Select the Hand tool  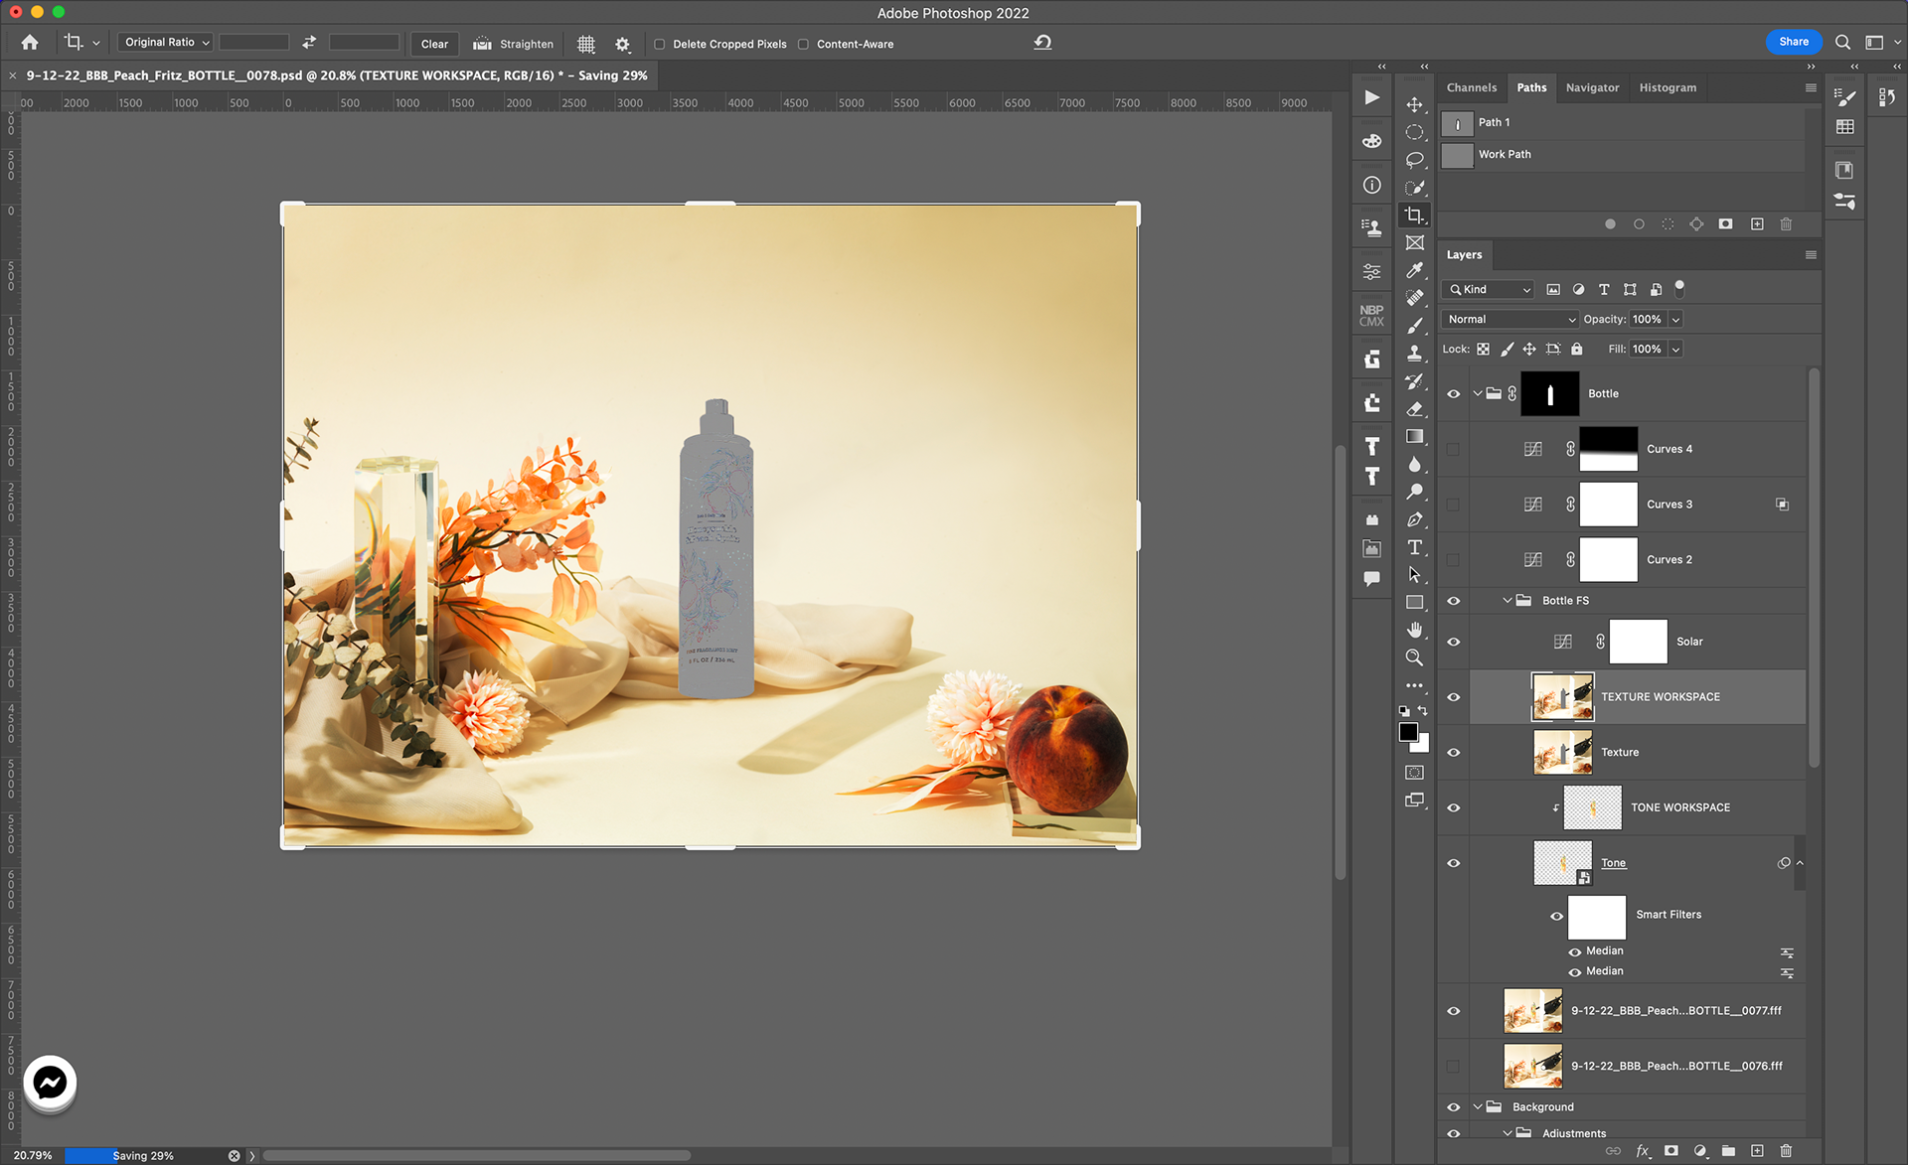pos(1414,630)
